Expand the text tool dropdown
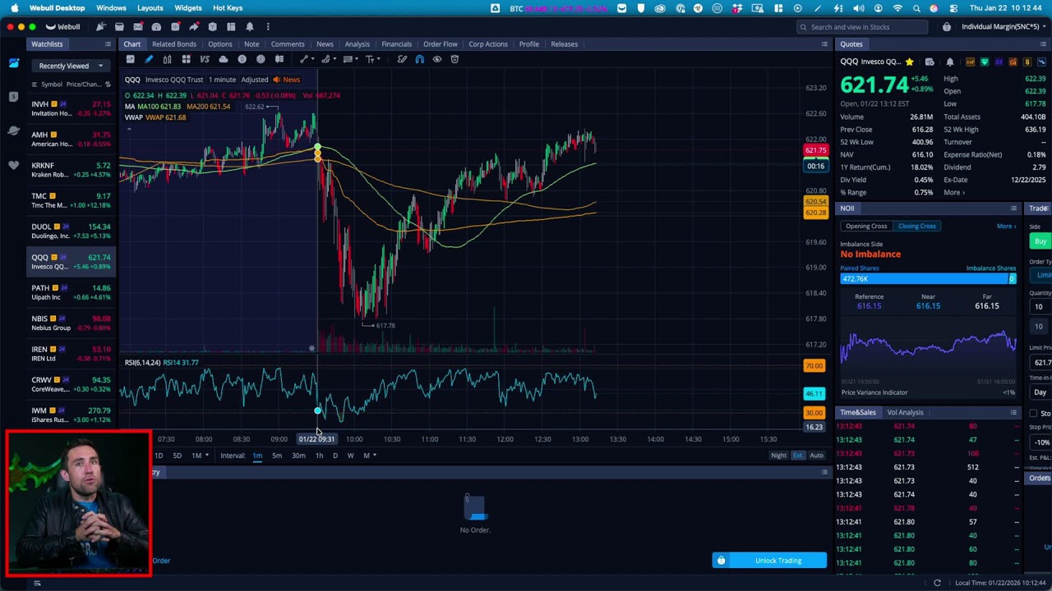This screenshot has width=1052, height=591. click(x=377, y=59)
